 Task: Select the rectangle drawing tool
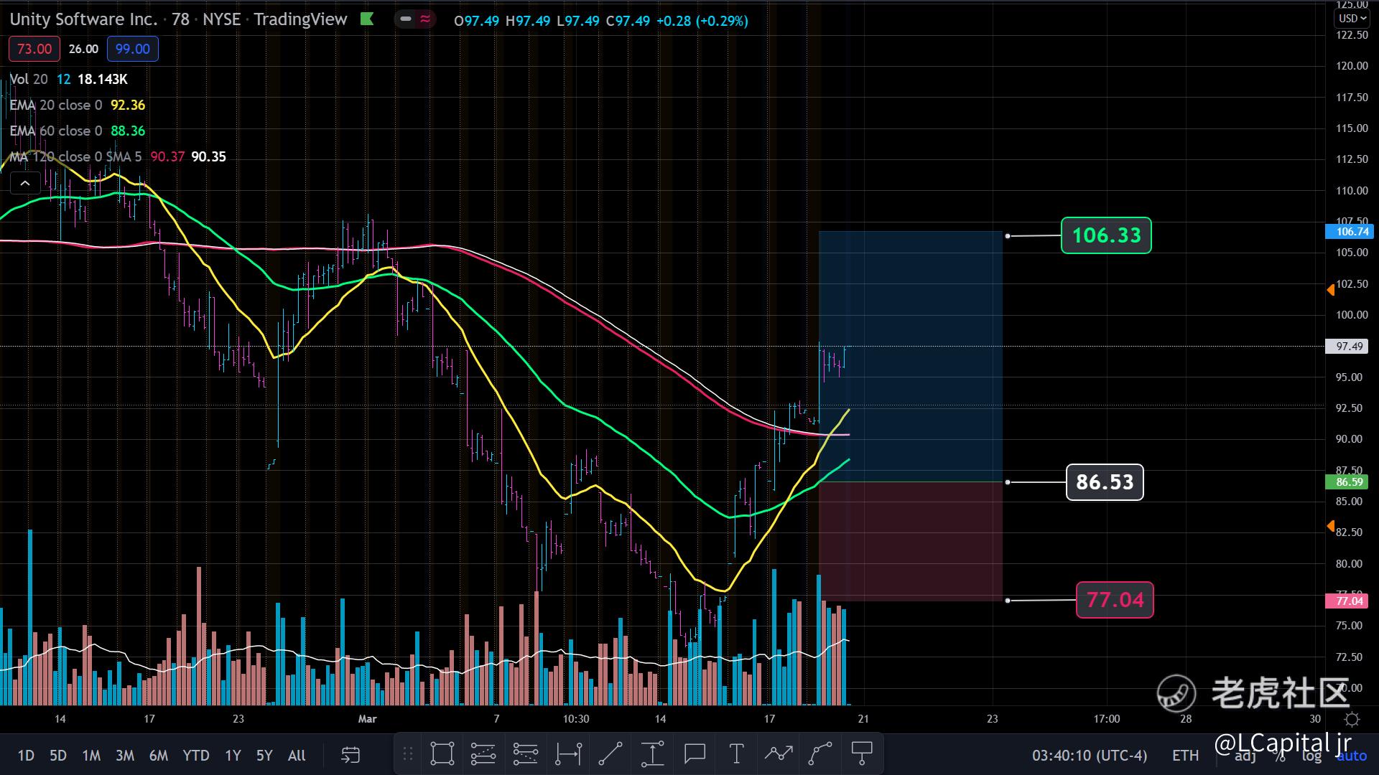(442, 753)
